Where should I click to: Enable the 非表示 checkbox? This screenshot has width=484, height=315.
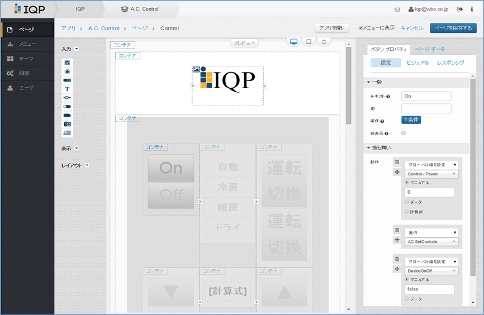(x=404, y=133)
